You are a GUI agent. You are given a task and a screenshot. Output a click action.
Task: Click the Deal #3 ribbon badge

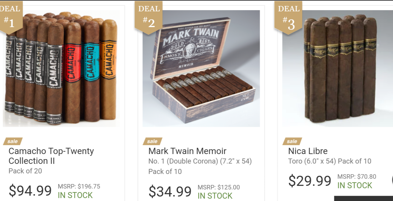(288, 17)
